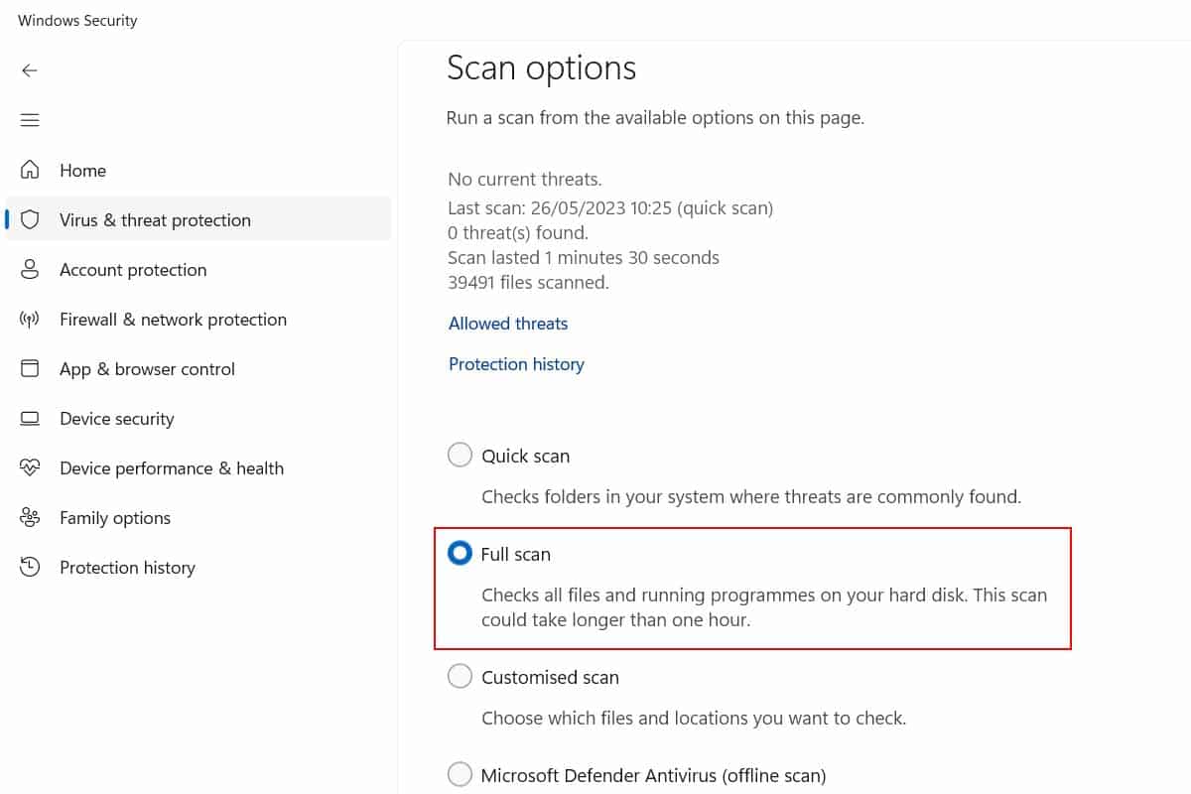Viewport: 1191px width, 794px height.
Task: Click the Protection history clock icon in sidebar
Action: [x=30, y=567]
